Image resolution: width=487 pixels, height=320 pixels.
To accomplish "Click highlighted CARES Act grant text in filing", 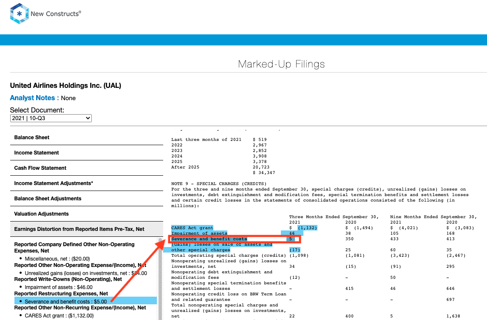I will coord(192,227).
